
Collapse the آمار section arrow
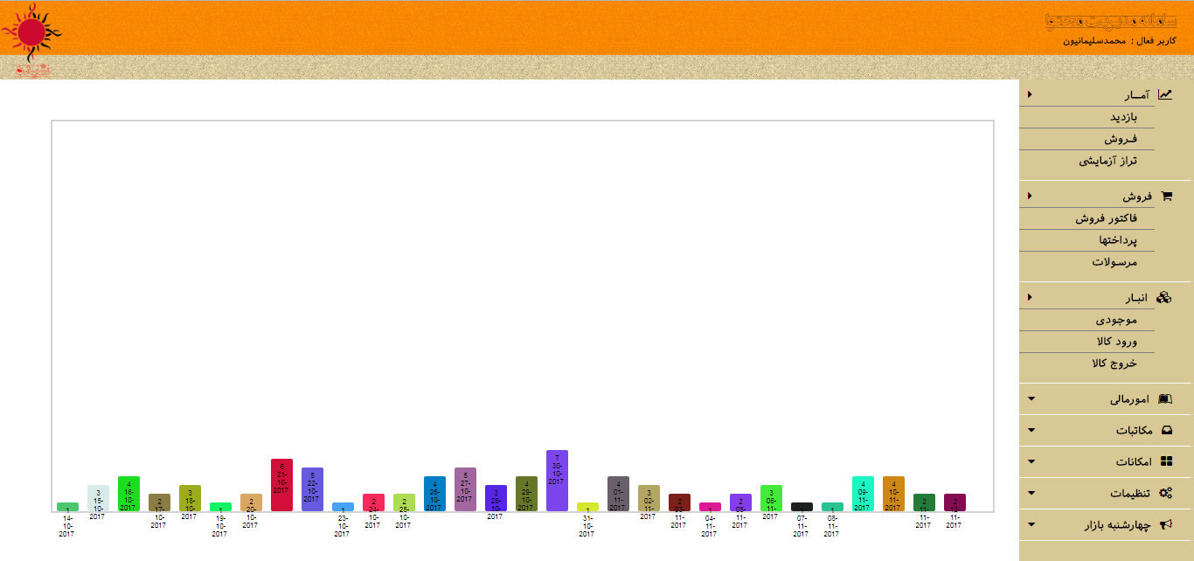1030,94
